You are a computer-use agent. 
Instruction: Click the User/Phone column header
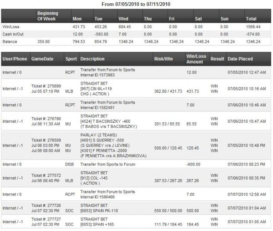point(15,59)
